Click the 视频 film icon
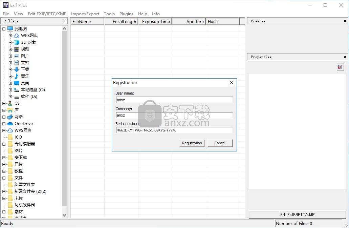The width and height of the screenshot is (349, 228). tap(17, 49)
